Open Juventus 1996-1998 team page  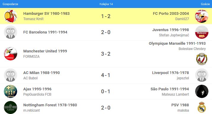click(x=171, y=30)
